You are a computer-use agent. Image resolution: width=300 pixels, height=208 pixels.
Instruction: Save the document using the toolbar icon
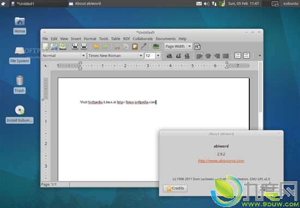pos(63,47)
